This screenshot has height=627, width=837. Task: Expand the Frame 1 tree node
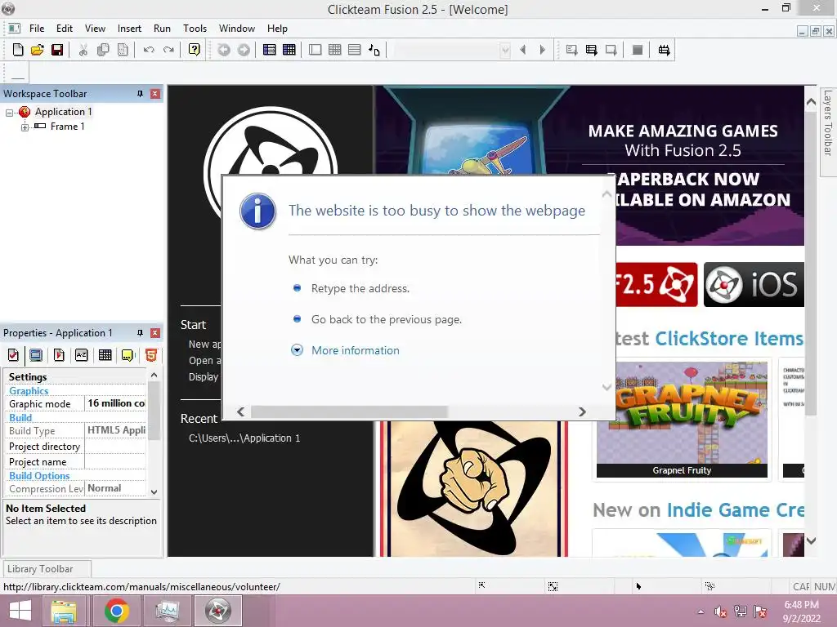[x=25, y=127]
